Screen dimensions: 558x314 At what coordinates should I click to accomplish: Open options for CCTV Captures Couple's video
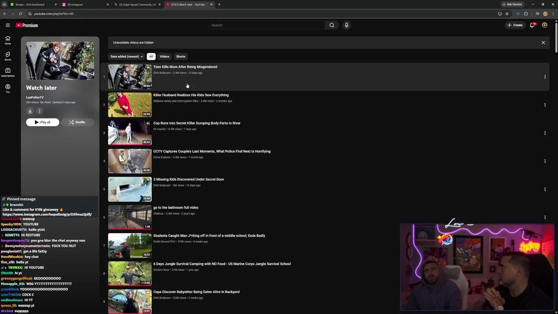[544, 161]
